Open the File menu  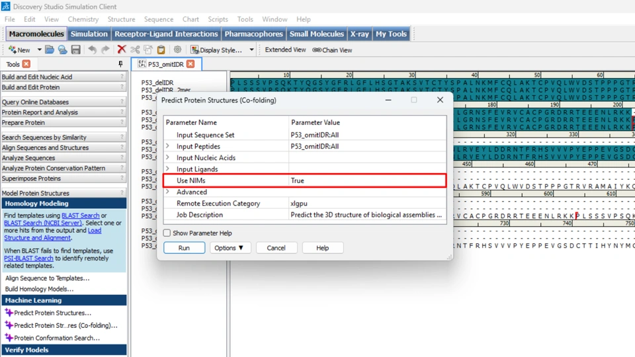(10, 19)
